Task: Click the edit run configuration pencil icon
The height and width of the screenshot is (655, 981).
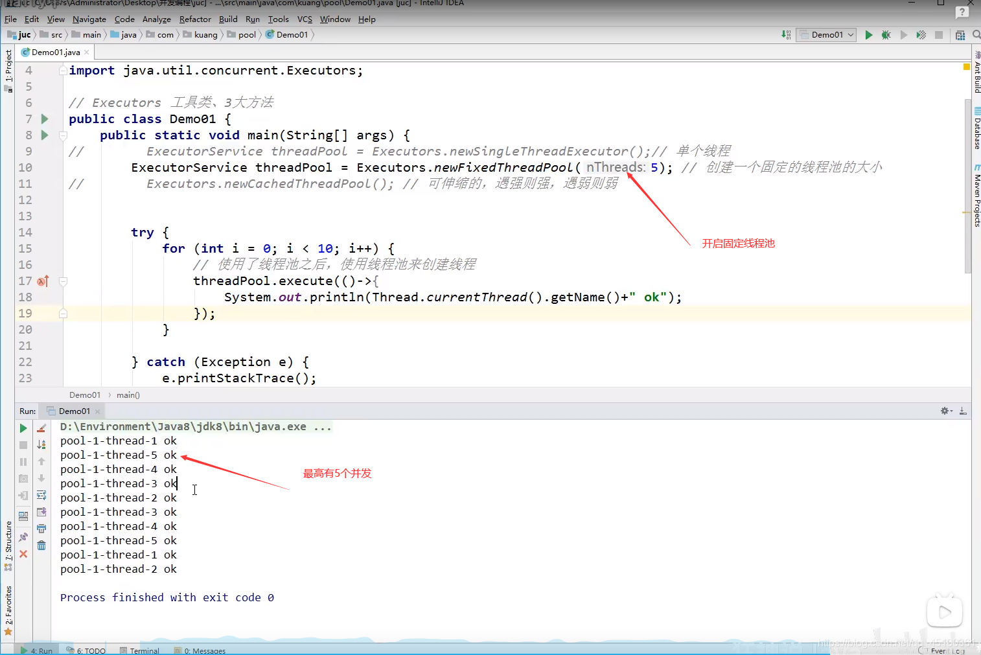Action: tap(41, 428)
